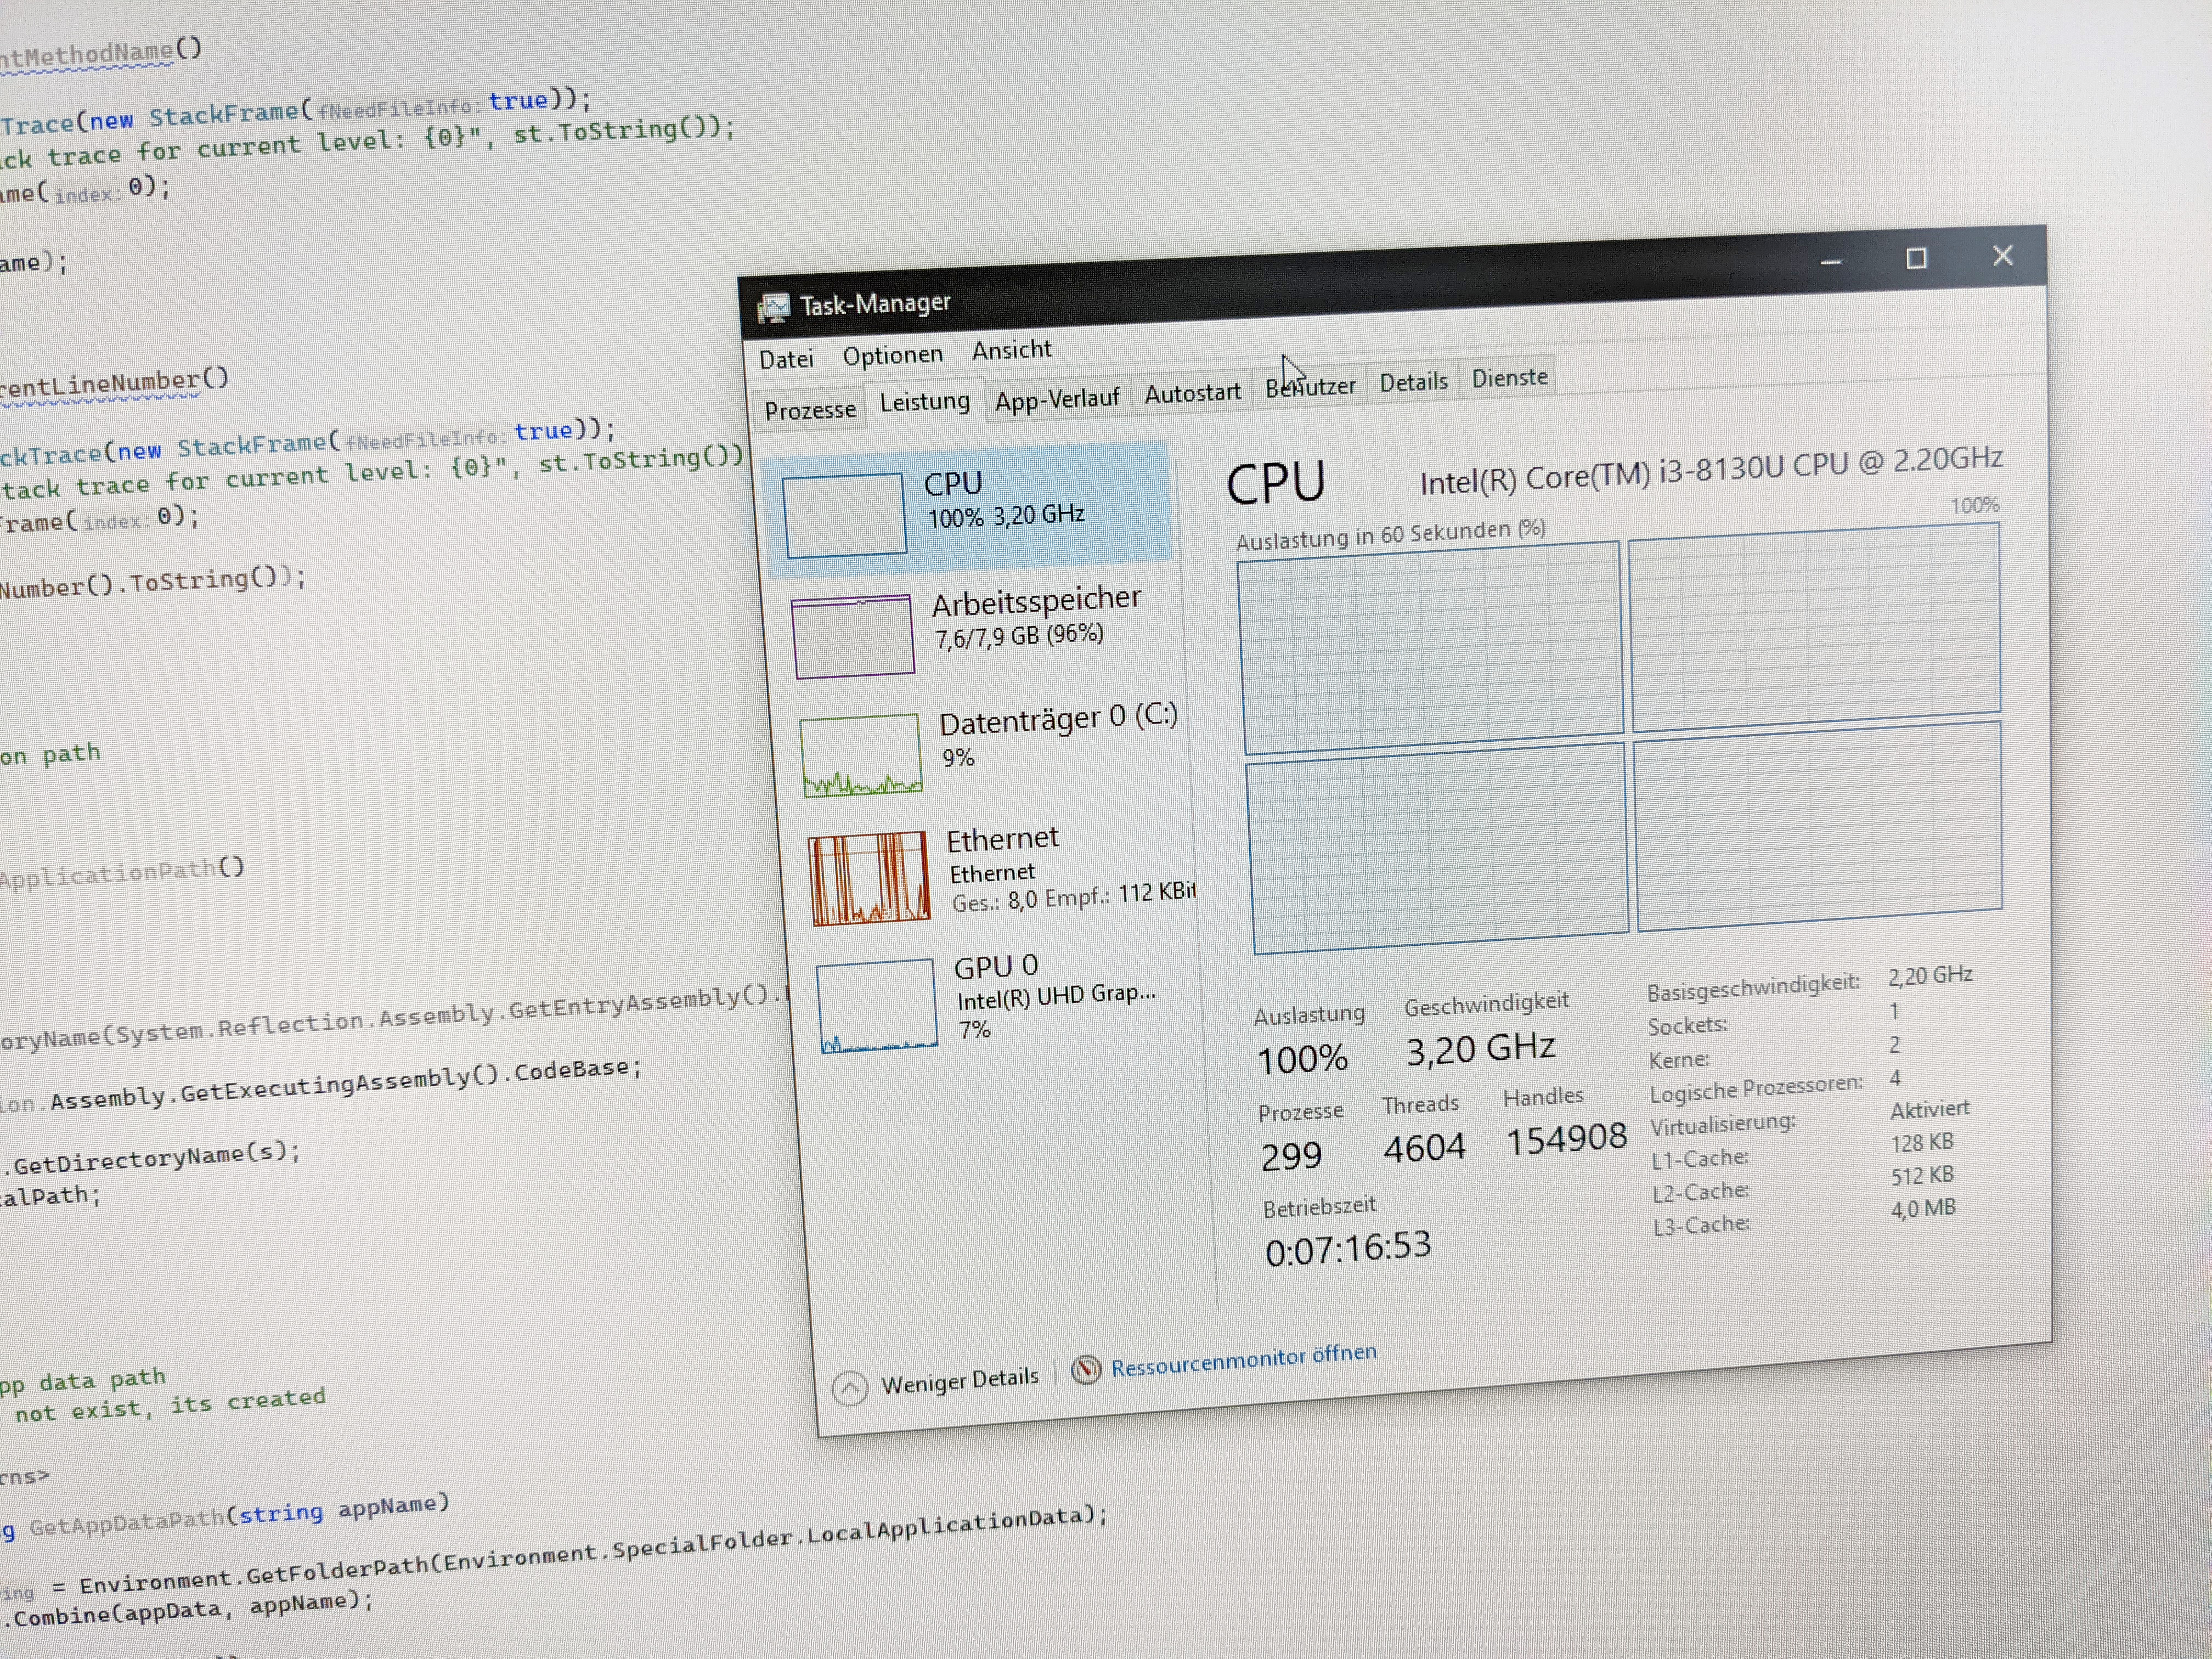Switch to the App-Verlauf tab
Screen dimensions: 2212x1659
[x=1057, y=399]
